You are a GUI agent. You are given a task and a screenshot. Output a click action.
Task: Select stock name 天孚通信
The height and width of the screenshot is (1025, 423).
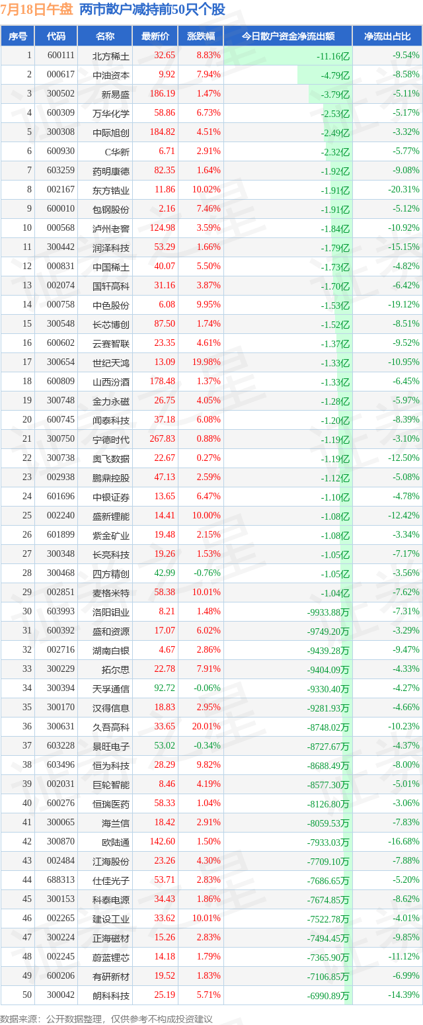[111, 689]
